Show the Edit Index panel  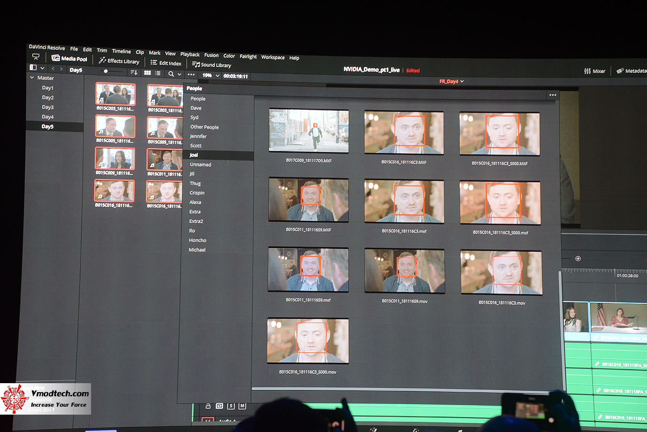click(166, 63)
